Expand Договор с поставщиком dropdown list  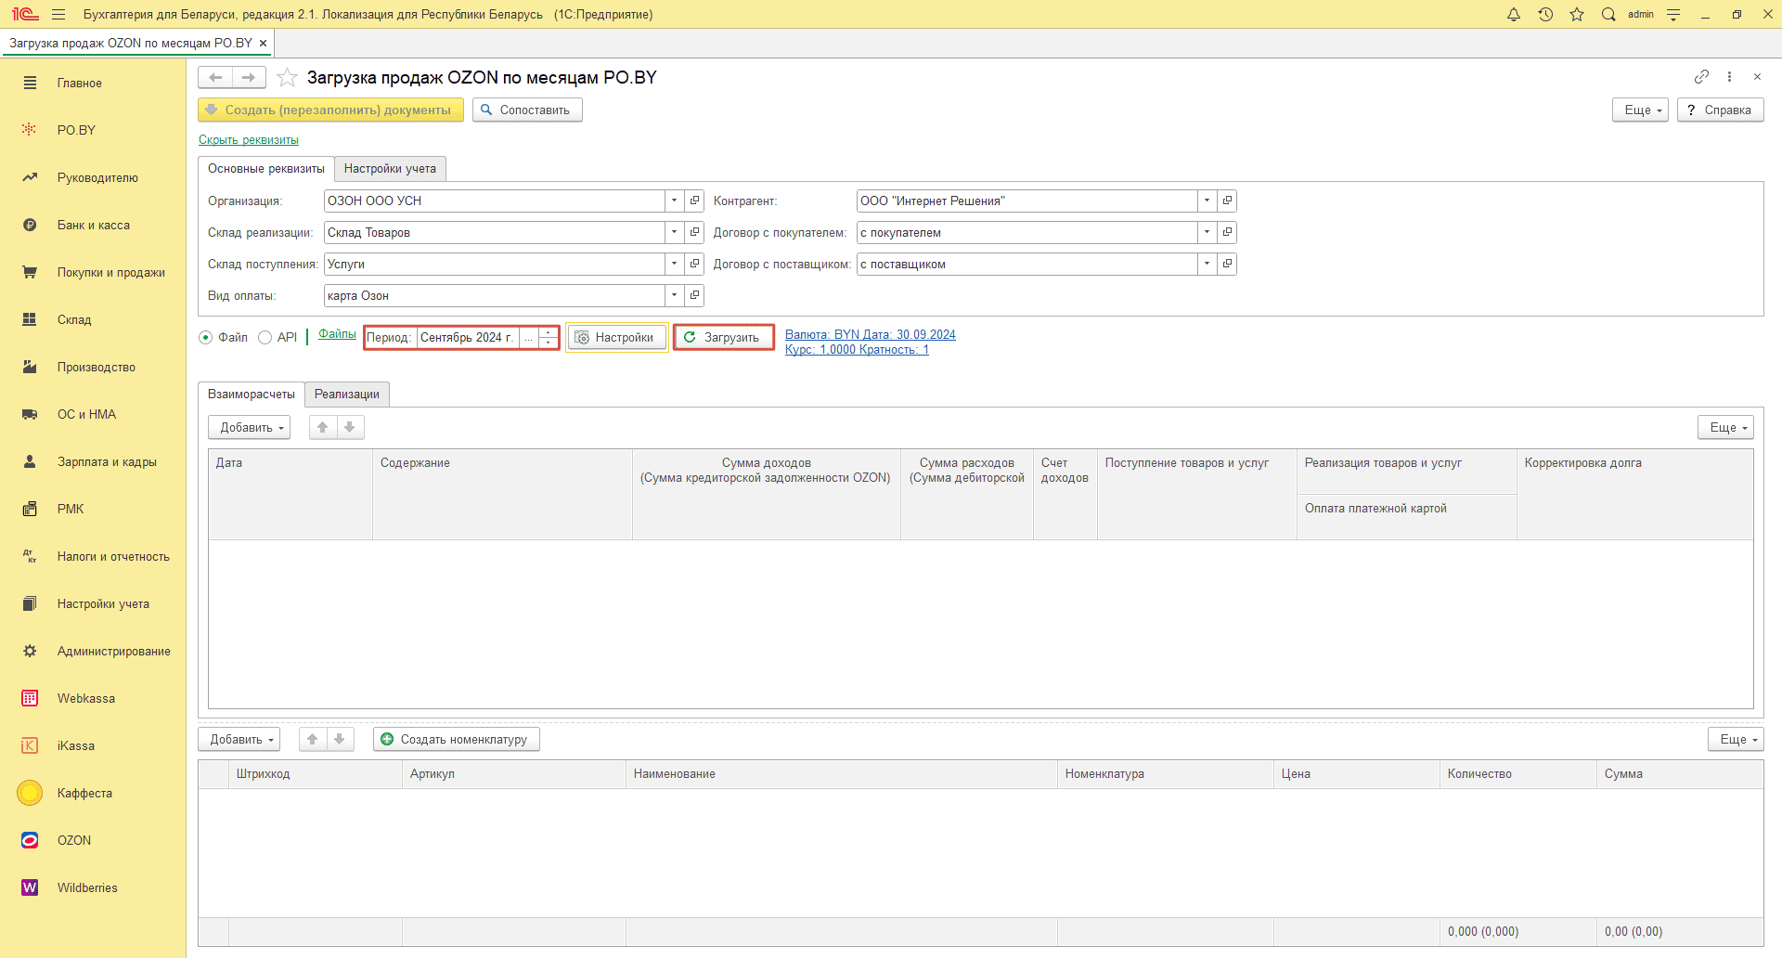tap(1207, 264)
